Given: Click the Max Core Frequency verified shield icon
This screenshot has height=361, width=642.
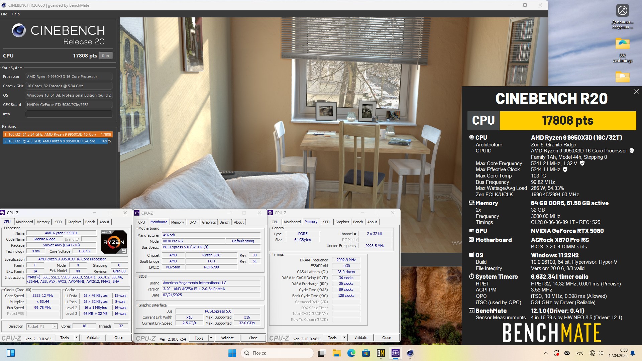Looking at the screenshot, I should click(x=582, y=163).
